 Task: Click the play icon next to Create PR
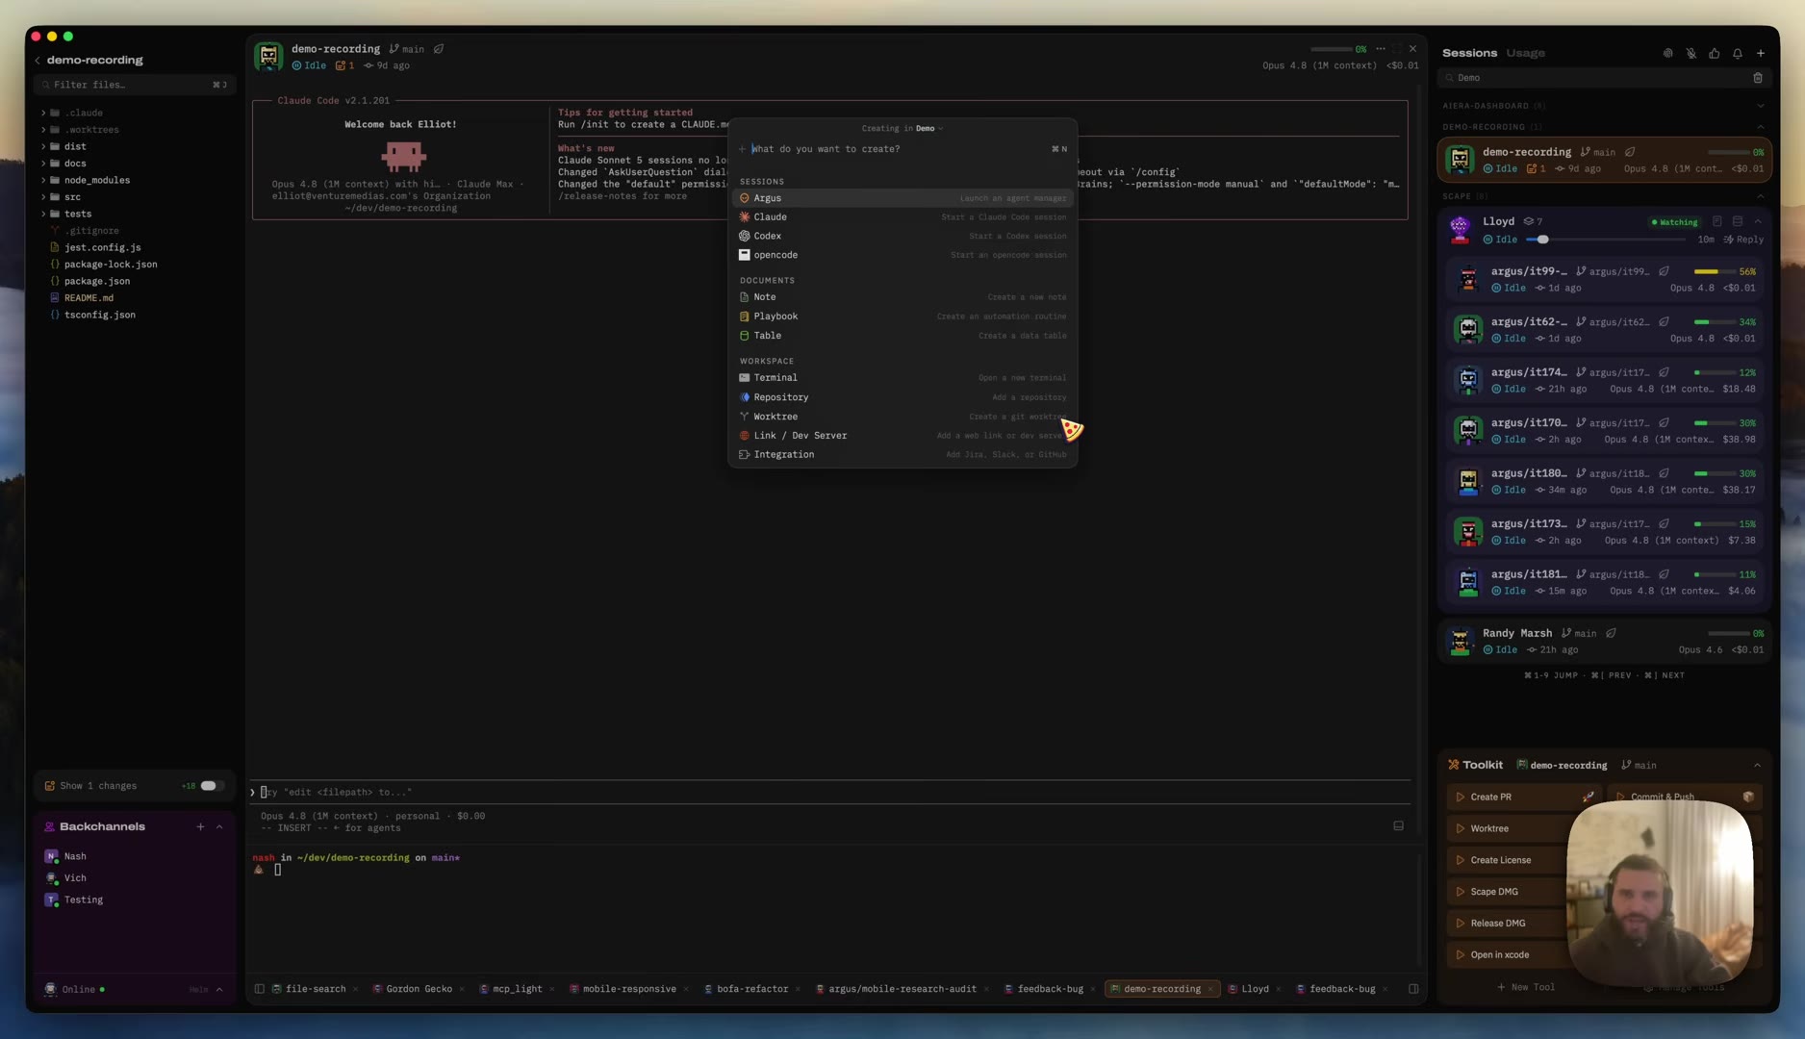coord(1460,798)
